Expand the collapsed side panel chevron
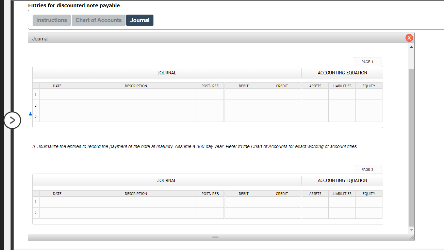This screenshot has width=444, height=250. click(x=13, y=120)
